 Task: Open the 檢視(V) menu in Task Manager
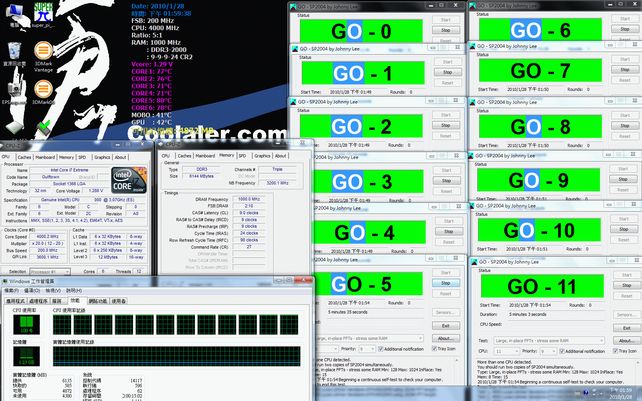53,291
